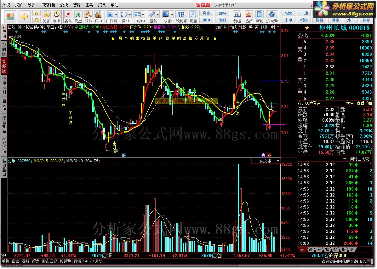377x269 pixels.
Task: Toggle the 预测 forecast chart button
Action: click(x=265, y=27)
